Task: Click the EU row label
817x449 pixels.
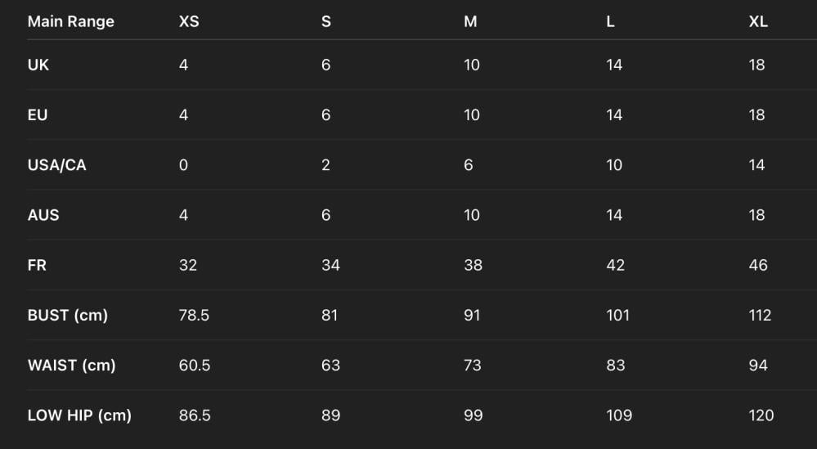Action: click(38, 114)
